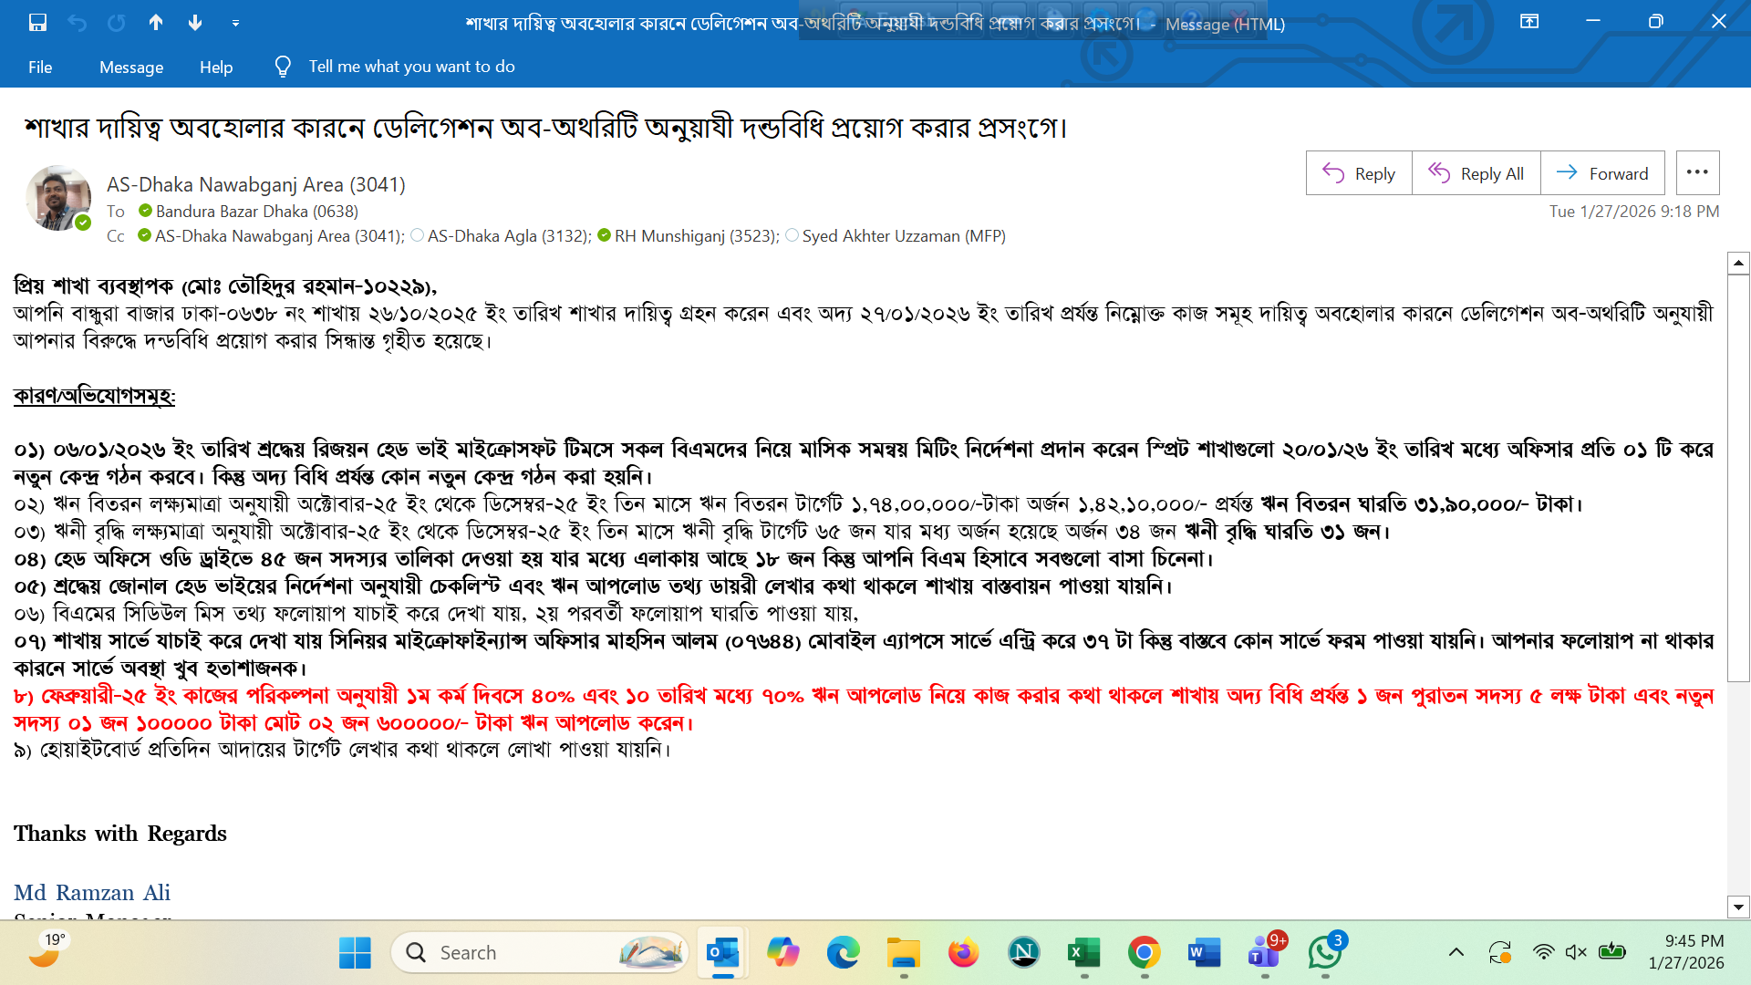
Task: Open Microsoft Teams taskbar icon
Action: (x=1264, y=953)
